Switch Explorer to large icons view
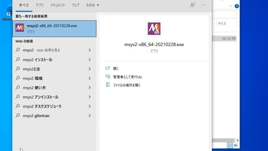This screenshot has height=151, width=268. click(236, 146)
